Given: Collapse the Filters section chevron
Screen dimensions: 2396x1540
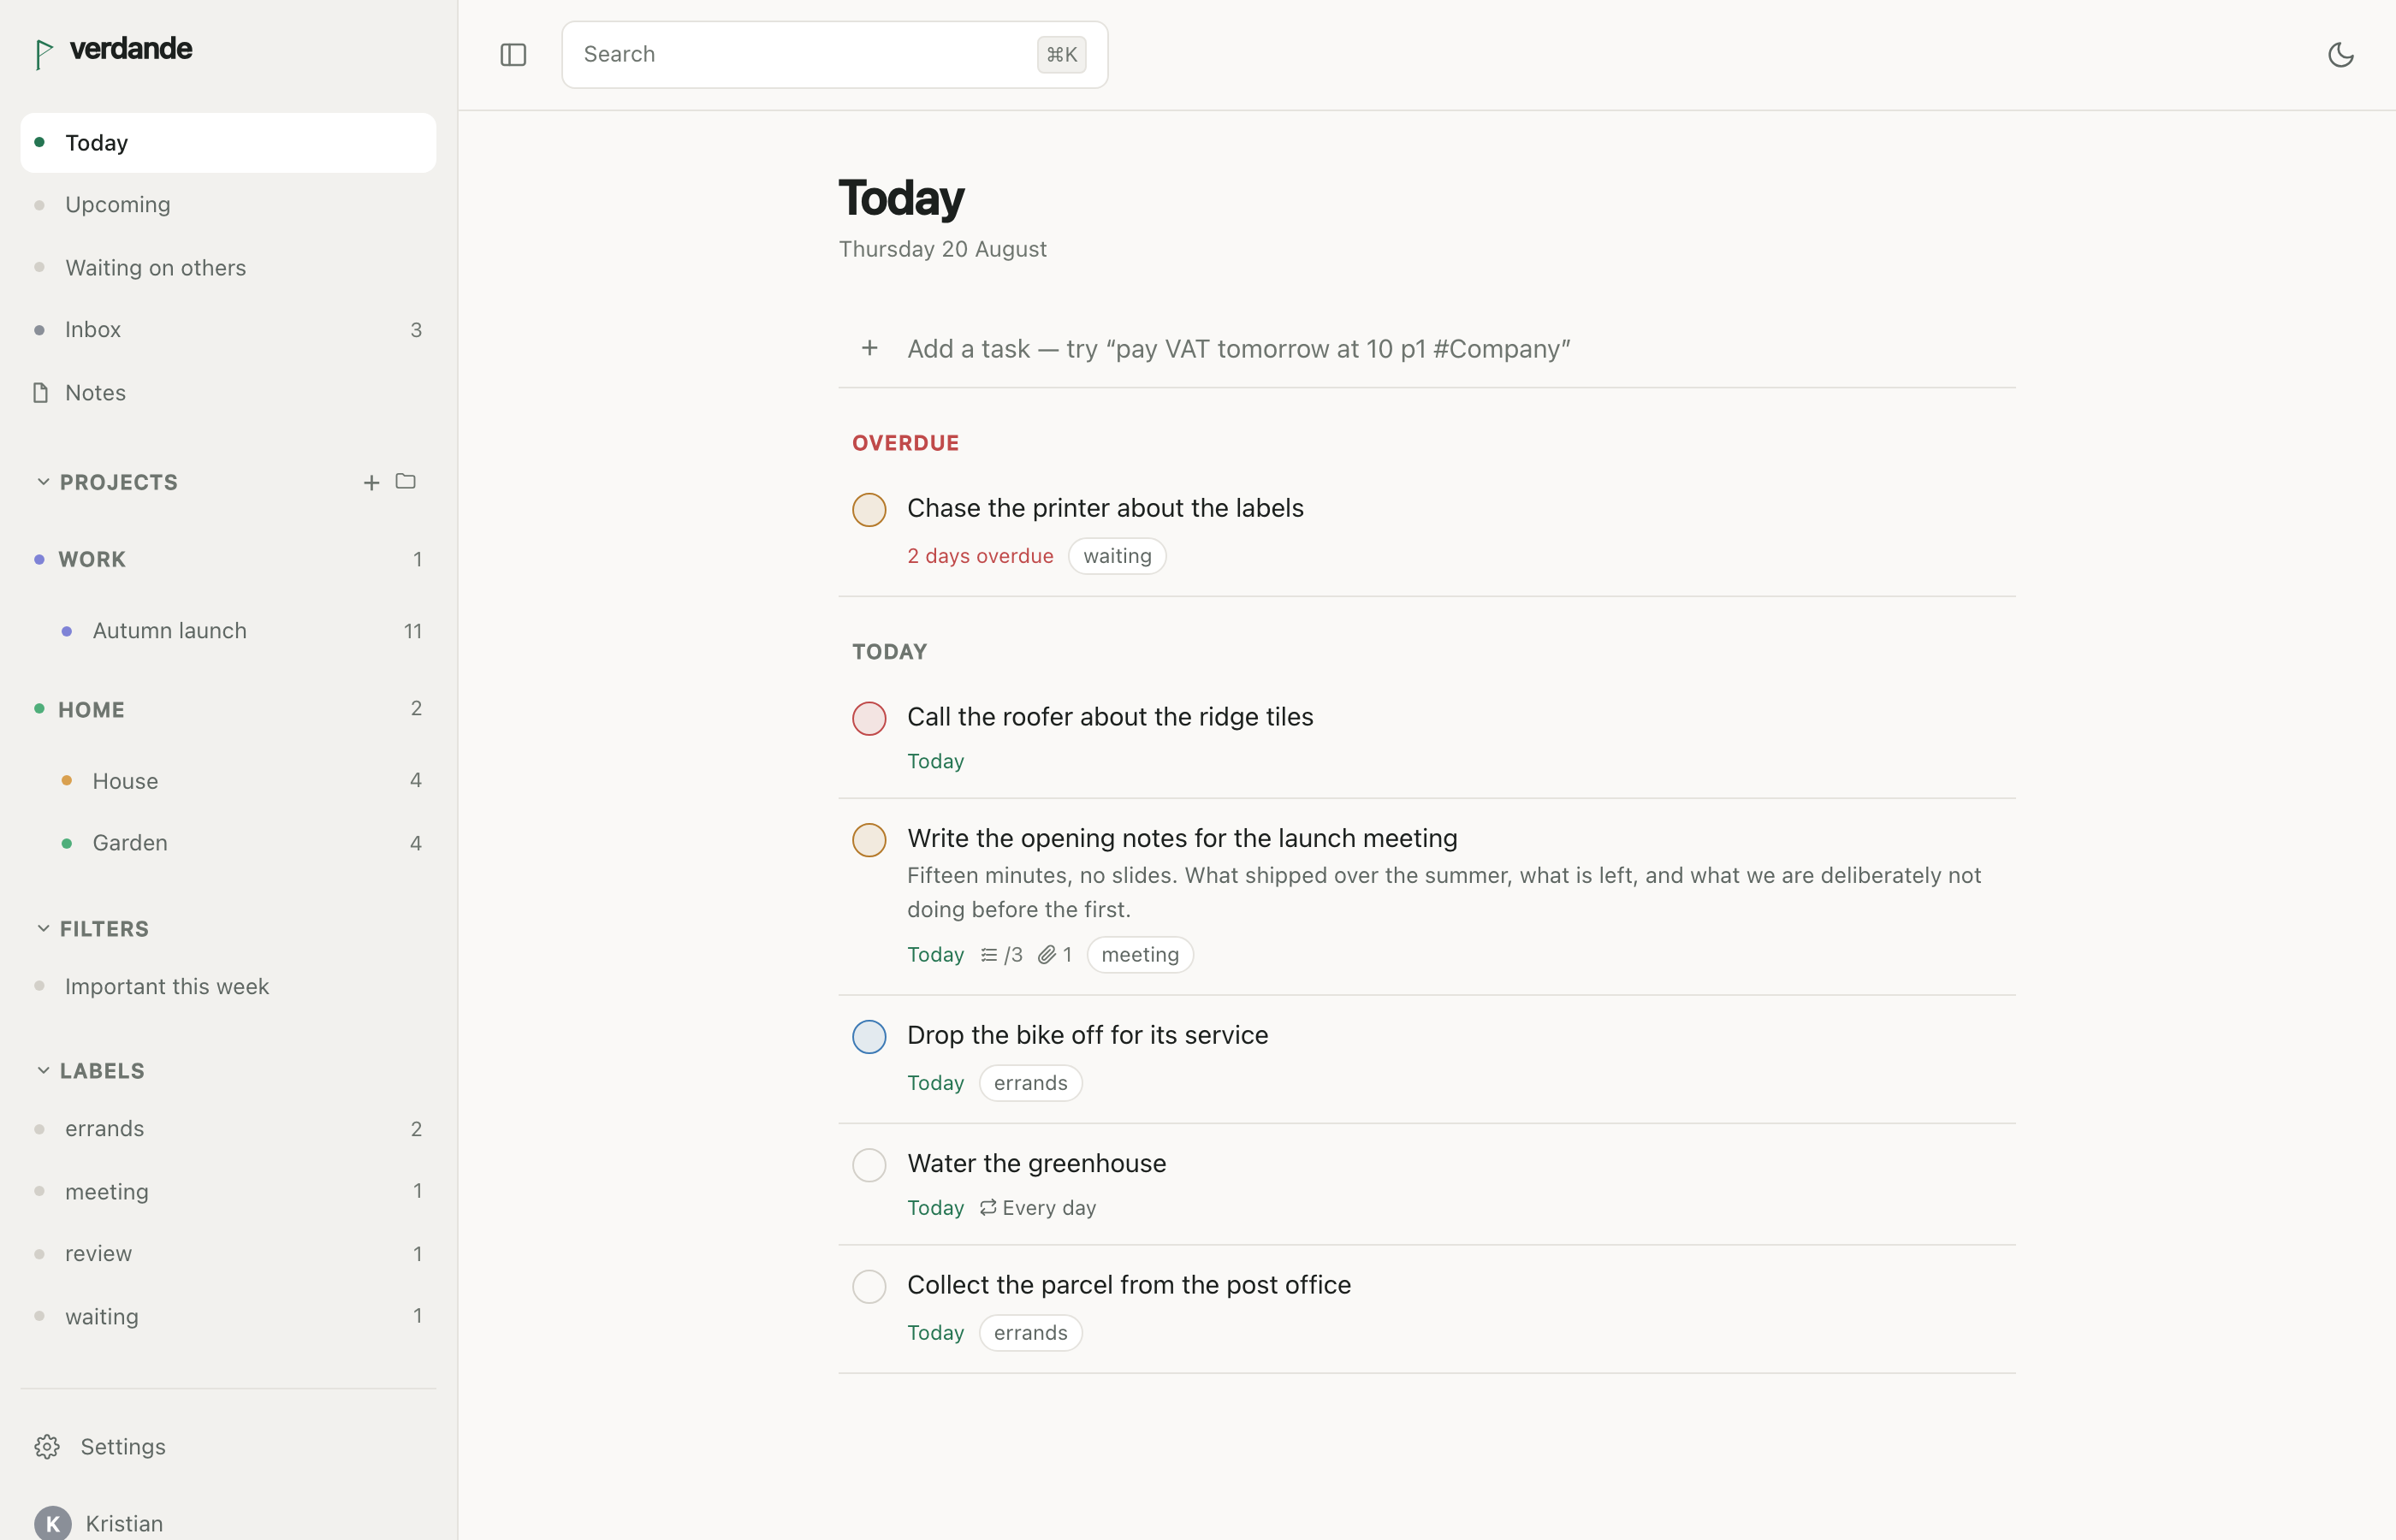Looking at the screenshot, I should (x=43, y=929).
